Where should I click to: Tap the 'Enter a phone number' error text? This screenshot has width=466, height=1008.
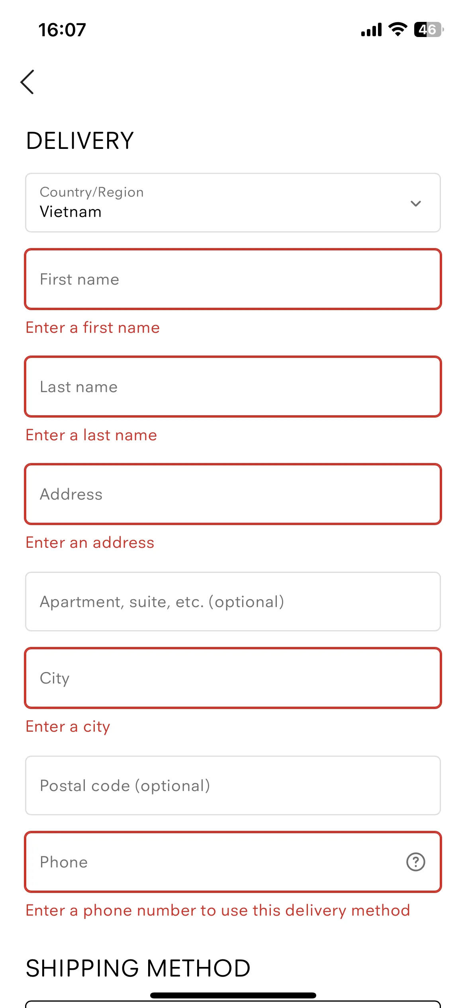218,911
